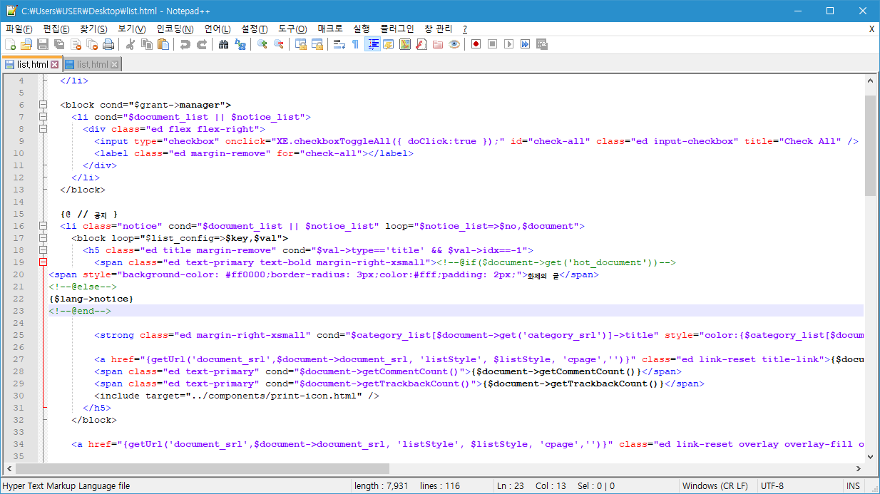
Task: Click the Windows (CR LF) status bar field
Action: [x=715, y=486]
